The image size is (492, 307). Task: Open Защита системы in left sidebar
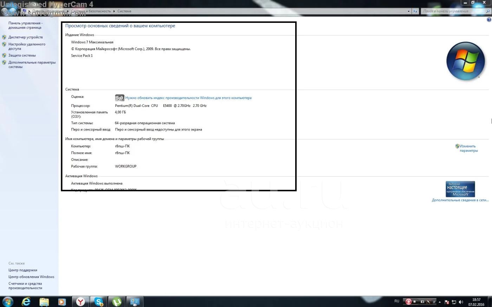click(x=22, y=56)
